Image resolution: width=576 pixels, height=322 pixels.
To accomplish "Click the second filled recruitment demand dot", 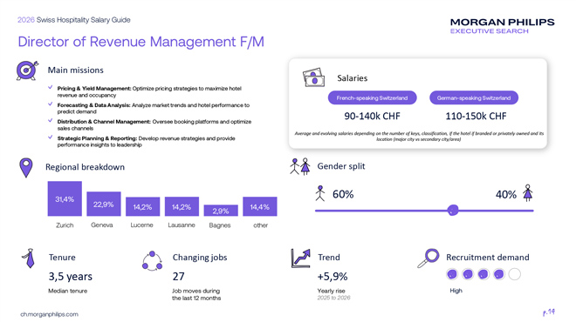I will (468, 274).
